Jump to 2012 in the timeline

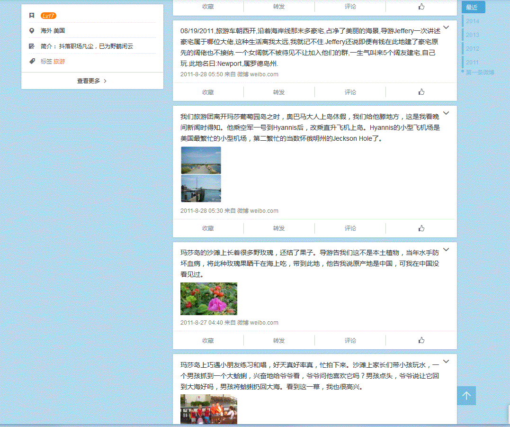473,49
